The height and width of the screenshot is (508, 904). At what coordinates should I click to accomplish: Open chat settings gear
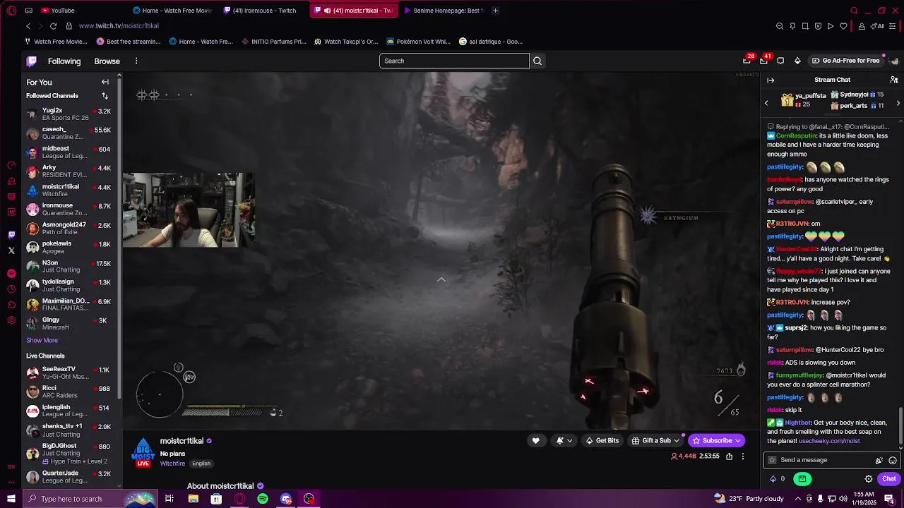pos(869,478)
